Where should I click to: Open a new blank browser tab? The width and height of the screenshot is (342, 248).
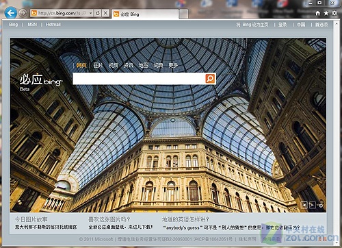[183, 14]
